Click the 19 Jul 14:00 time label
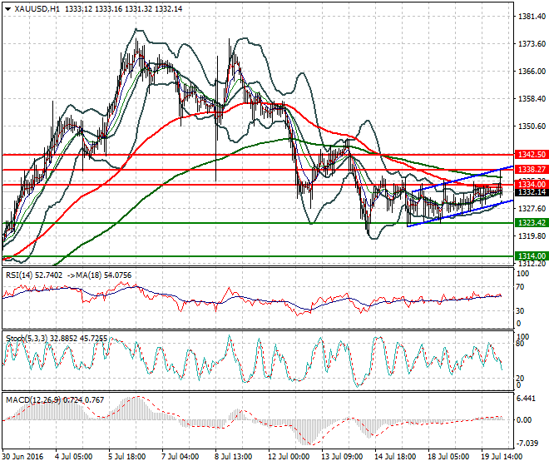This screenshot has height=466, width=549. [503, 457]
